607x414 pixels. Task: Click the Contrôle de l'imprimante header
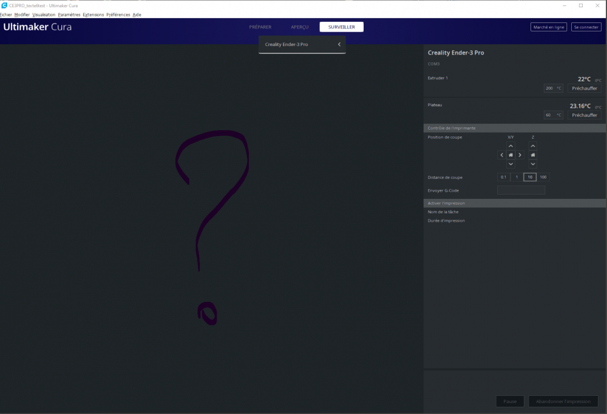point(515,128)
